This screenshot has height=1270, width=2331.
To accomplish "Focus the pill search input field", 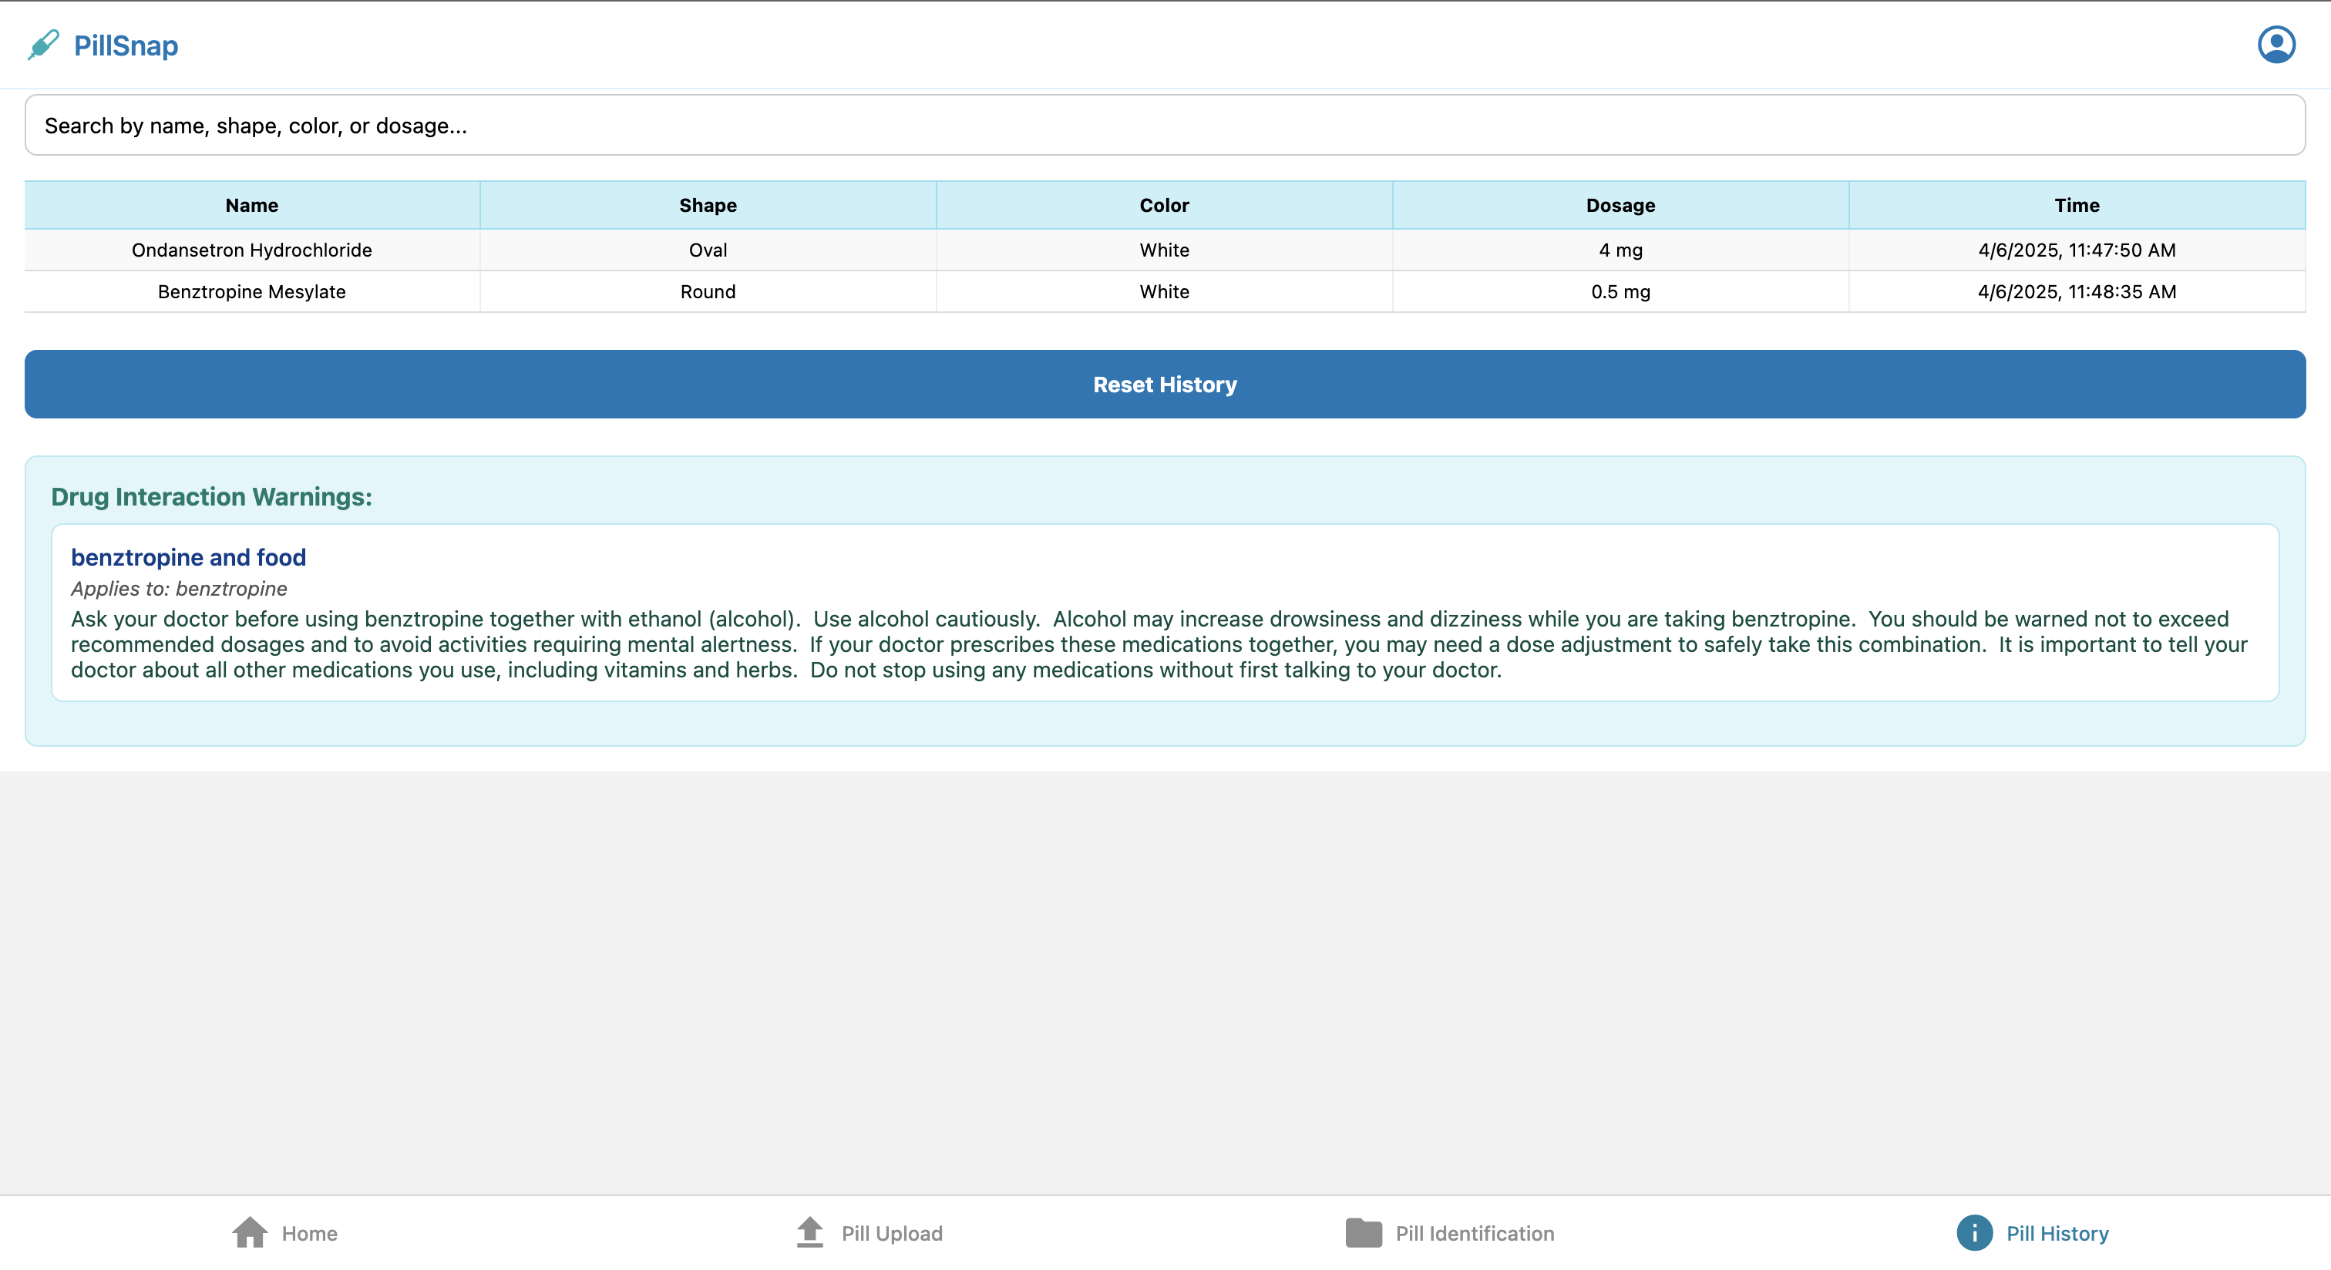I will pos(1165,125).
